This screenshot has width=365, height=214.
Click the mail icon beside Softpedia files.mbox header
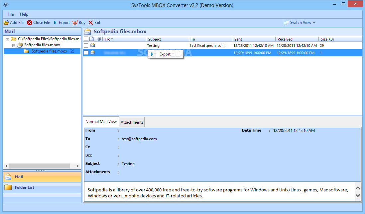coord(87,32)
